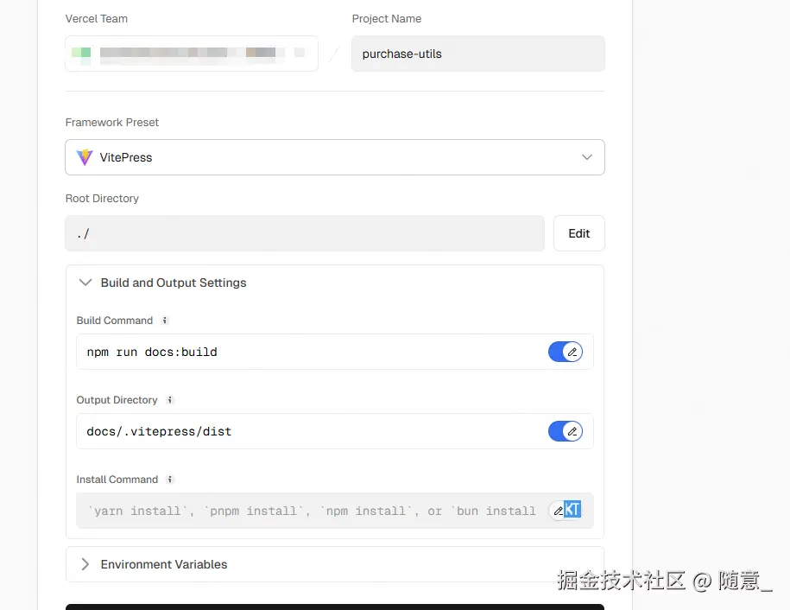Open the blurred Vercel Team selector
The width and height of the screenshot is (790, 610).
pyautogui.click(x=192, y=54)
